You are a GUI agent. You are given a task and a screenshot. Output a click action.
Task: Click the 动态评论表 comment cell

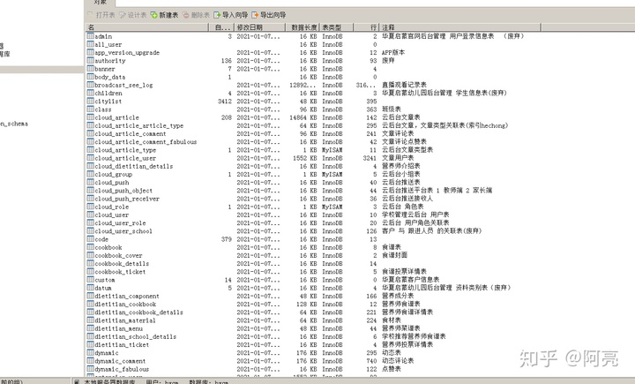point(398,360)
